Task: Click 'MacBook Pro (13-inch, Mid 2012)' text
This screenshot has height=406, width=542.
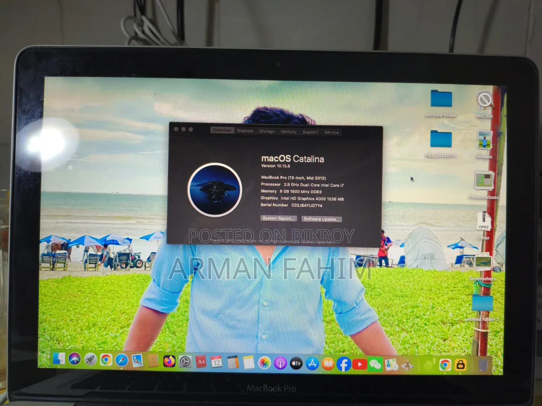Action: tap(293, 178)
